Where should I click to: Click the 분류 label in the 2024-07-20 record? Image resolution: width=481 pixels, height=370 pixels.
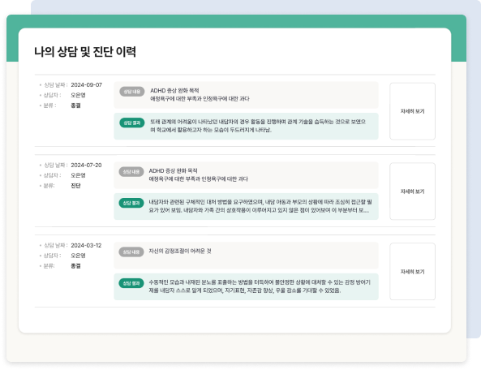(49, 186)
